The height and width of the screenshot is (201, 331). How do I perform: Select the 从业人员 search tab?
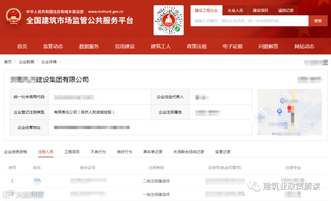[235, 10]
